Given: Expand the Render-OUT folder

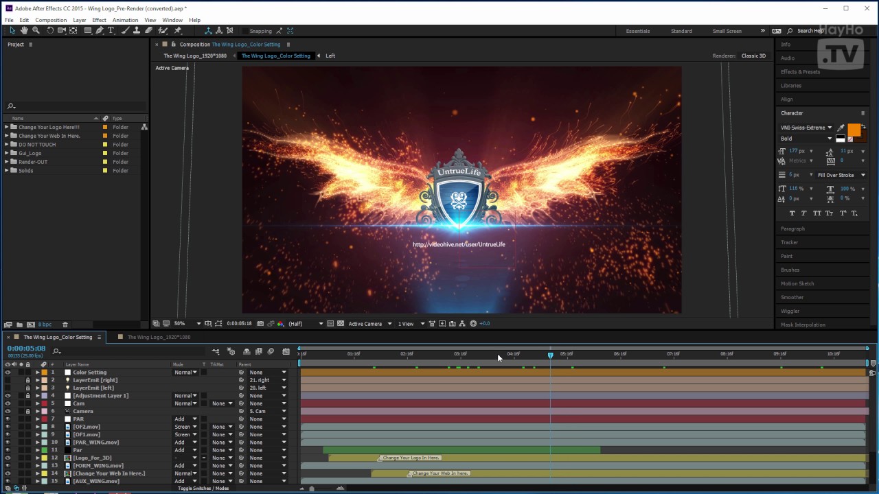Looking at the screenshot, I should [x=7, y=162].
